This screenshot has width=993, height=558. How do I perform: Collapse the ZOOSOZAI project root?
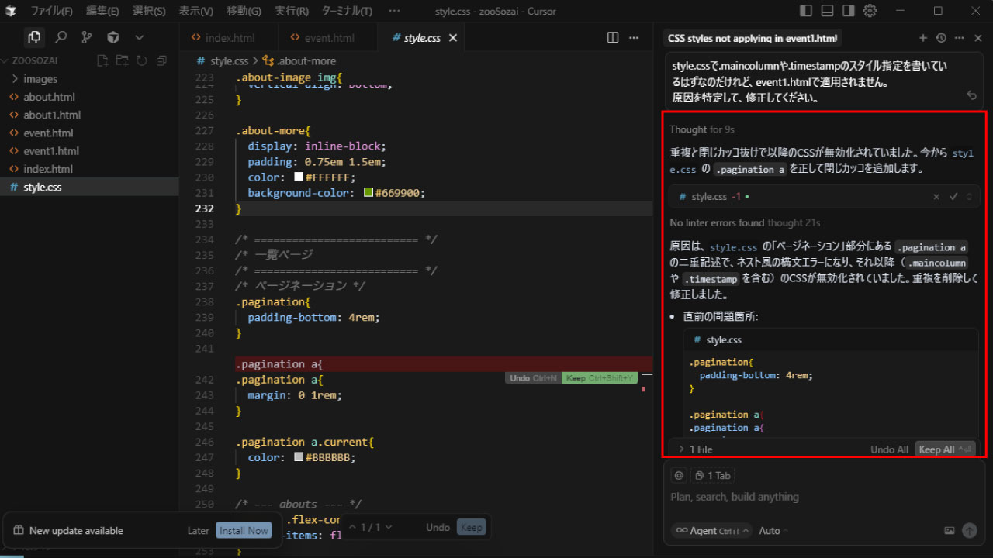click(x=35, y=60)
